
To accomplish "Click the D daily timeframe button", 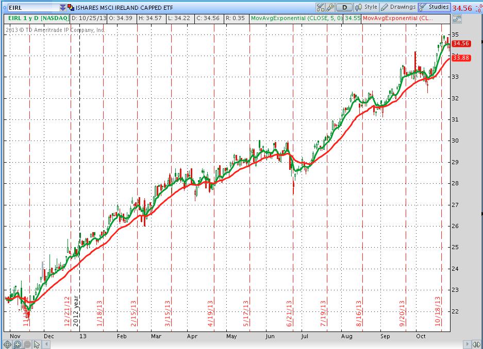I will (344, 7).
